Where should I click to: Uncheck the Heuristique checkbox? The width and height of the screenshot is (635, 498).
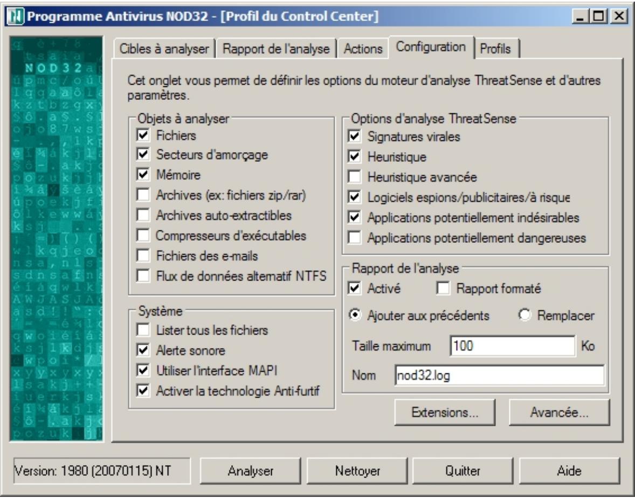point(354,156)
